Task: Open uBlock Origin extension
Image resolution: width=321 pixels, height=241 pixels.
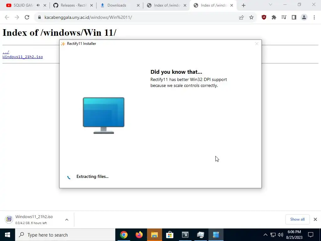Action: tap(264, 18)
